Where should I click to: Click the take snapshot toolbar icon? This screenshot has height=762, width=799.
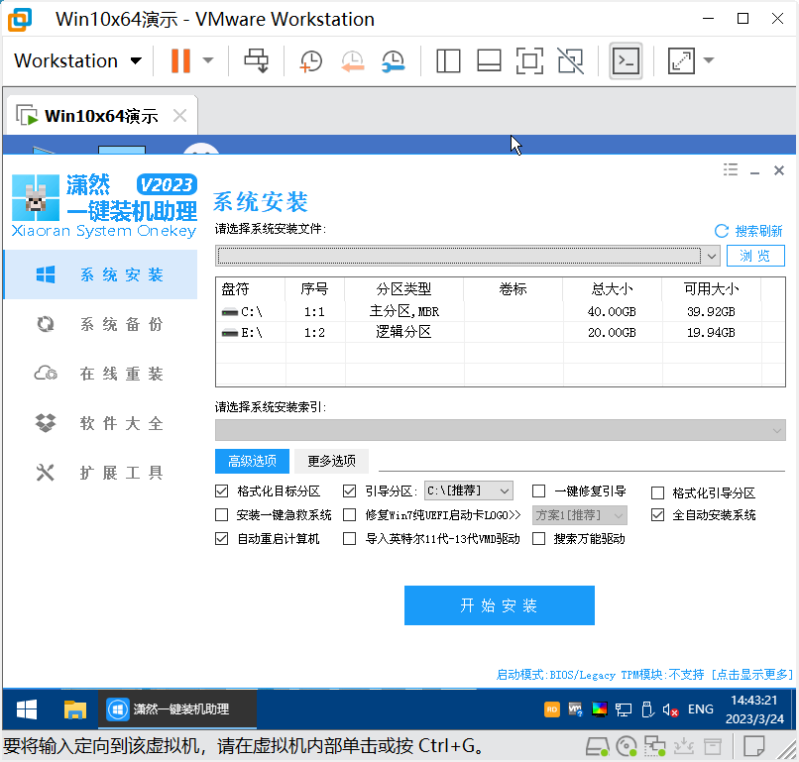[310, 61]
